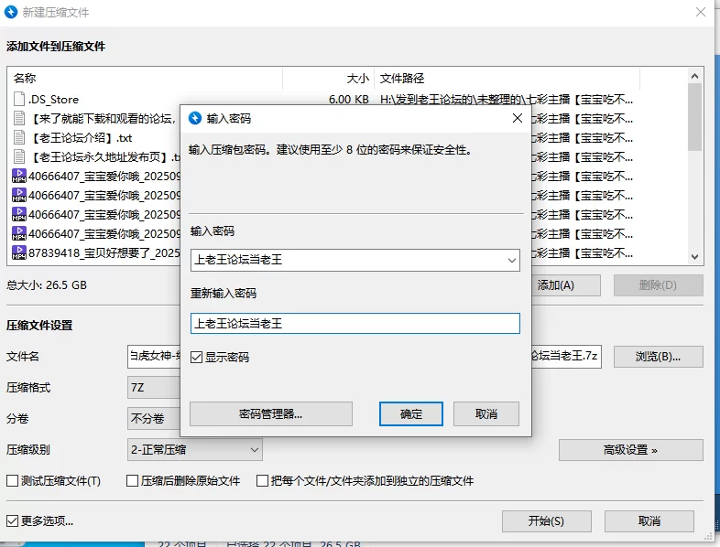The image size is (720, 547).
Task: Click the scroll down arrow of the file list
Action: pyautogui.click(x=694, y=257)
